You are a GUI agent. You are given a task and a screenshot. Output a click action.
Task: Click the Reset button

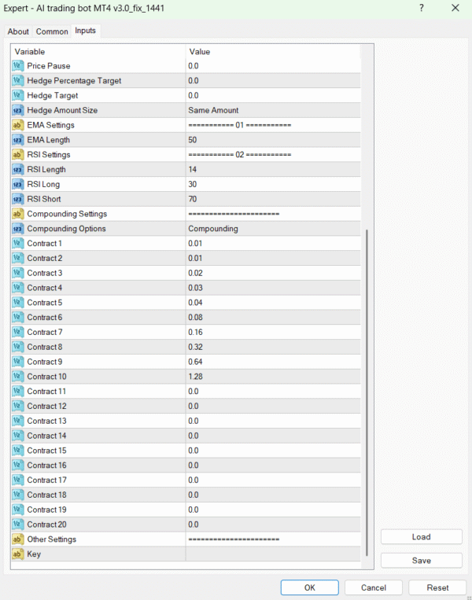(x=437, y=587)
